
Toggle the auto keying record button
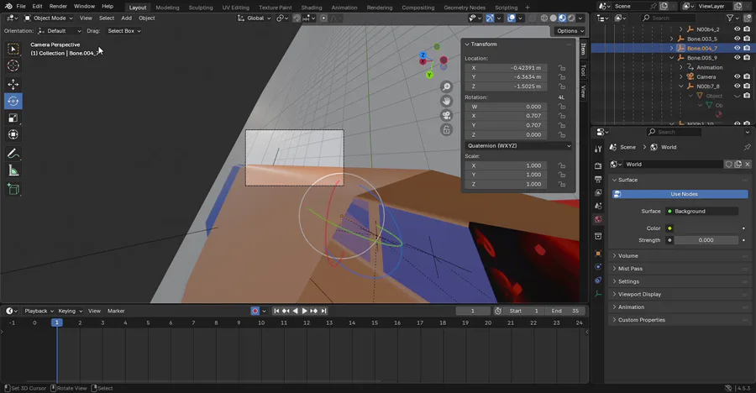pyautogui.click(x=255, y=311)
